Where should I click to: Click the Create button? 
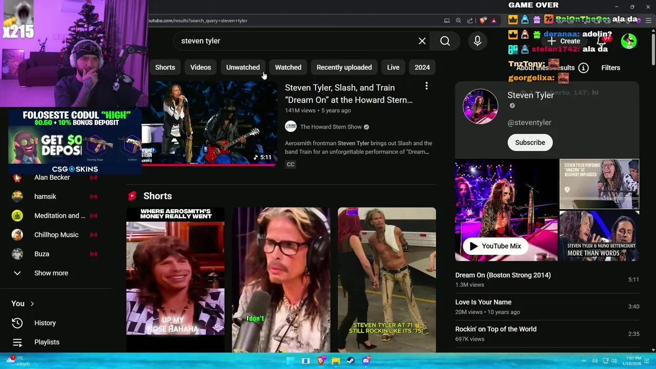(x=563, y=41)
